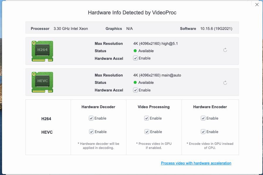Toggle H264 Hardware Accel Enable checkbox
The height and width of the screenshot is (175, 263).
[135, 58]
